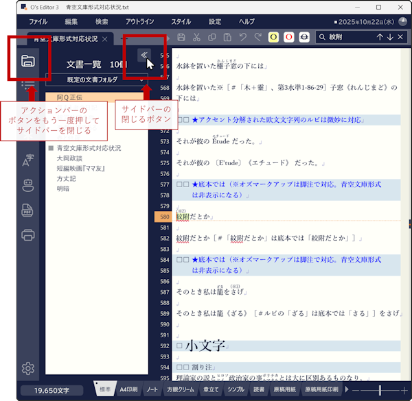Open 方丈記 in the document list
412x401 pixels.
[67, 178]
